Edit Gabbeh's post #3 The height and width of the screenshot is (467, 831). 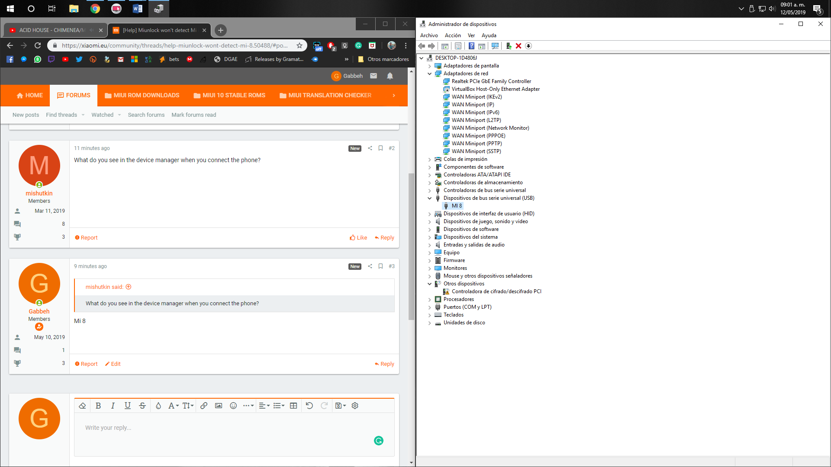coord(113,364)
